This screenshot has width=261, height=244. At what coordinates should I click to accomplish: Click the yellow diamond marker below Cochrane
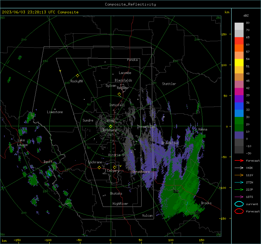[x=99, y=167]
